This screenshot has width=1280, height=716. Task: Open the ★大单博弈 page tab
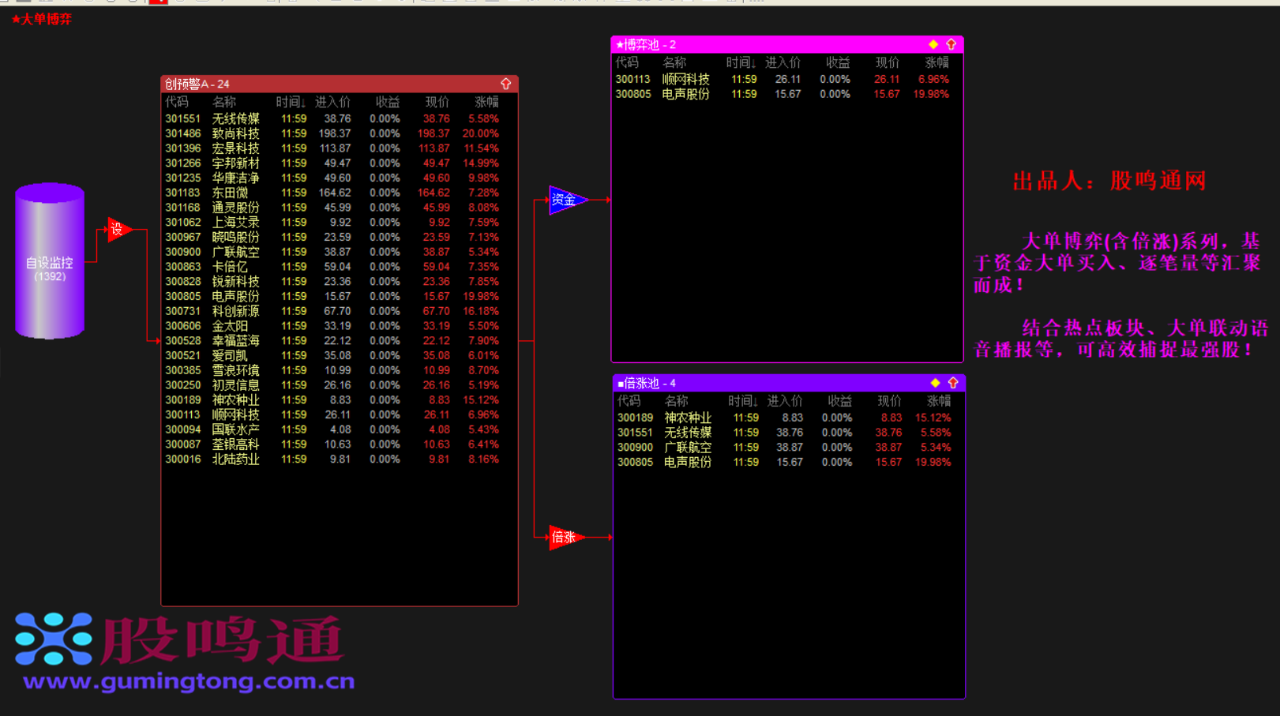pos(42,19)
